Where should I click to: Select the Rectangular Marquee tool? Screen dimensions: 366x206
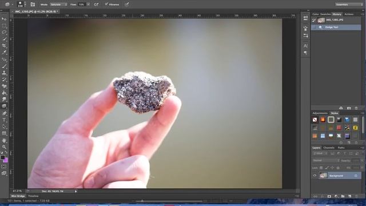[x=4, y=26]
